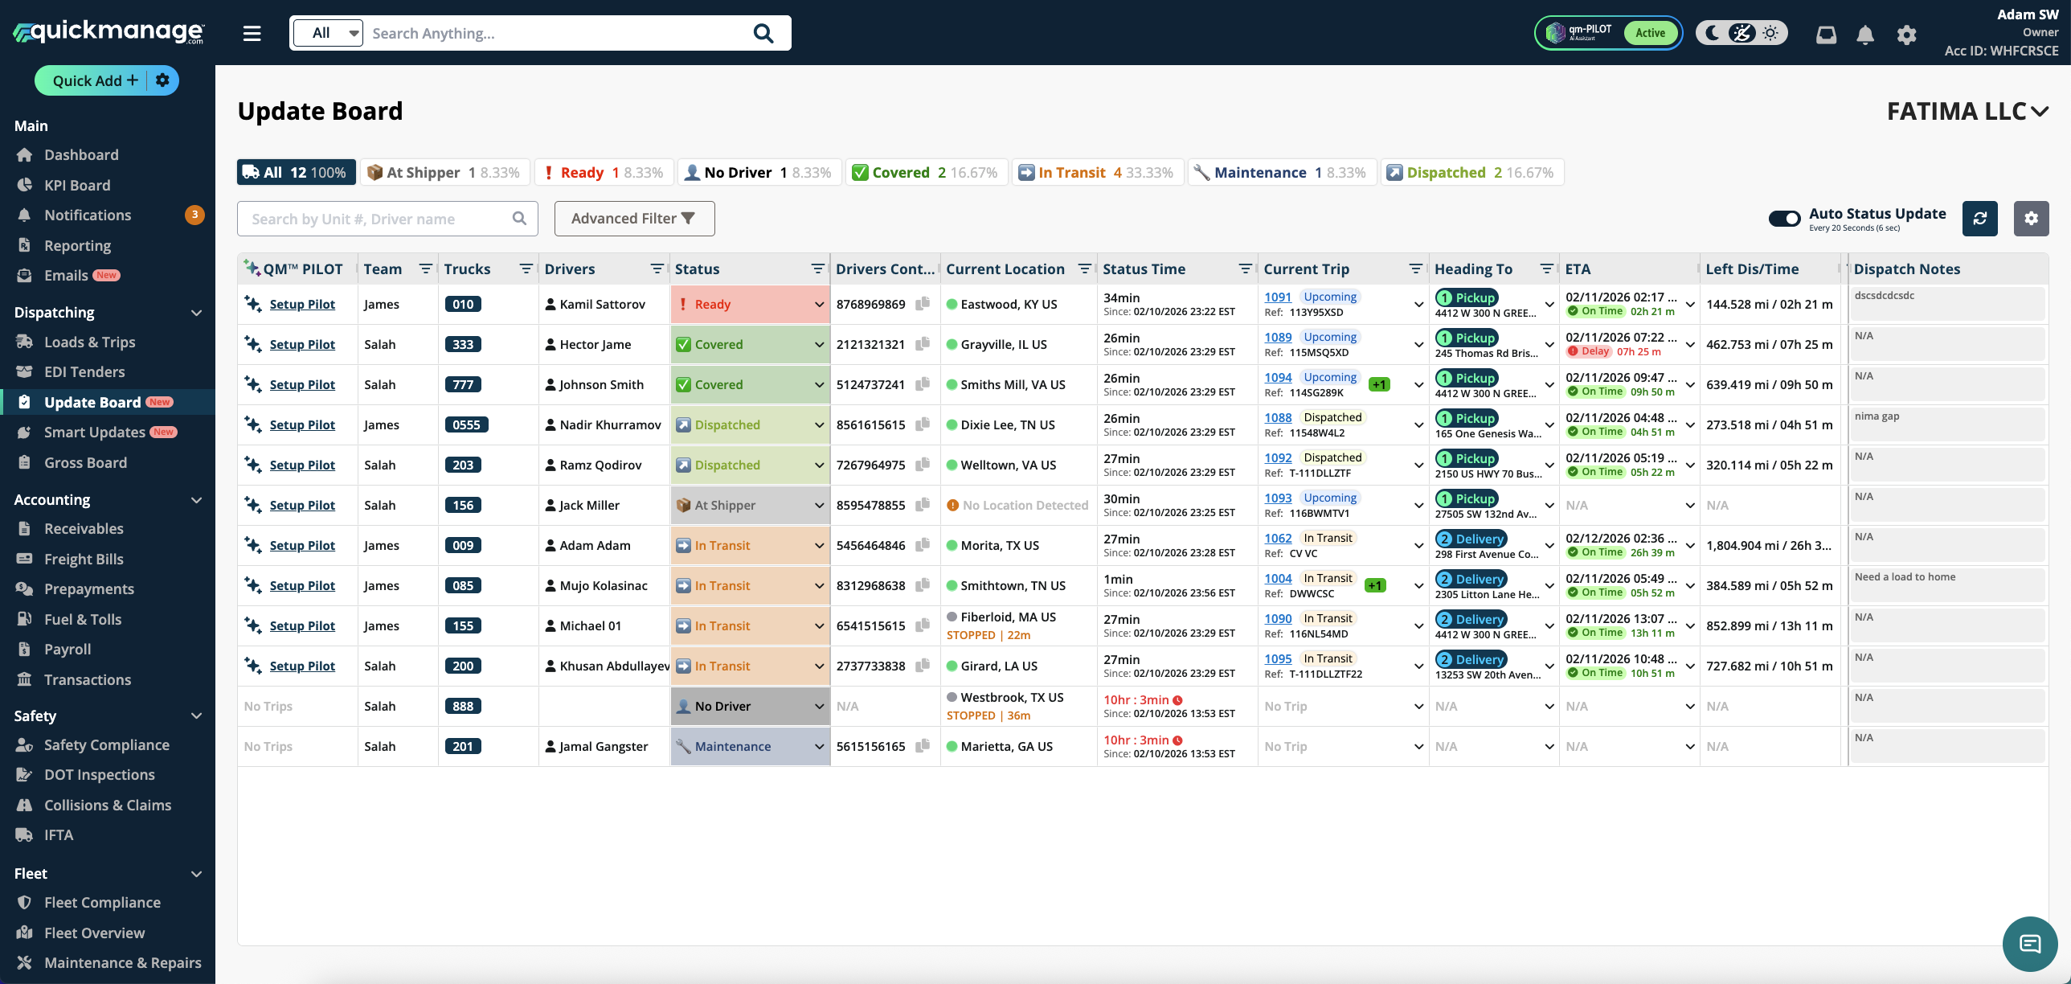Switch to light theme sun icon
Image resolution: width=2071 pixels, height=984 pixels.
pyautogui.click(x=1770, y=33)
